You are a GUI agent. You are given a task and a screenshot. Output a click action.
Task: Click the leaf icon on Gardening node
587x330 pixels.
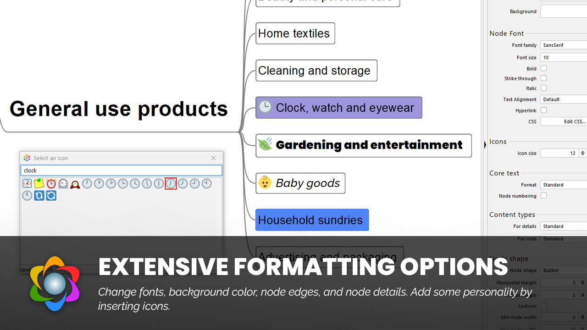265,145
